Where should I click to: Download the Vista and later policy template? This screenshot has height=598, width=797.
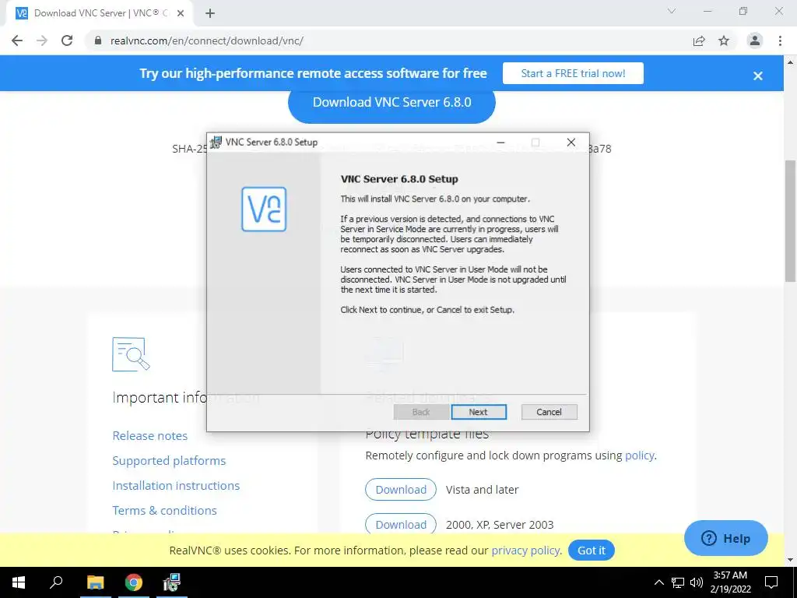401,490
